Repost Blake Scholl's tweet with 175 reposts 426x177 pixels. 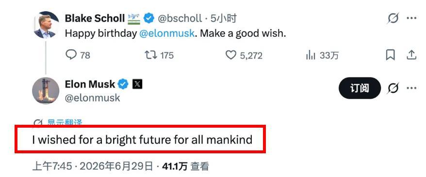pyautogui.click(x=159, y=55)
